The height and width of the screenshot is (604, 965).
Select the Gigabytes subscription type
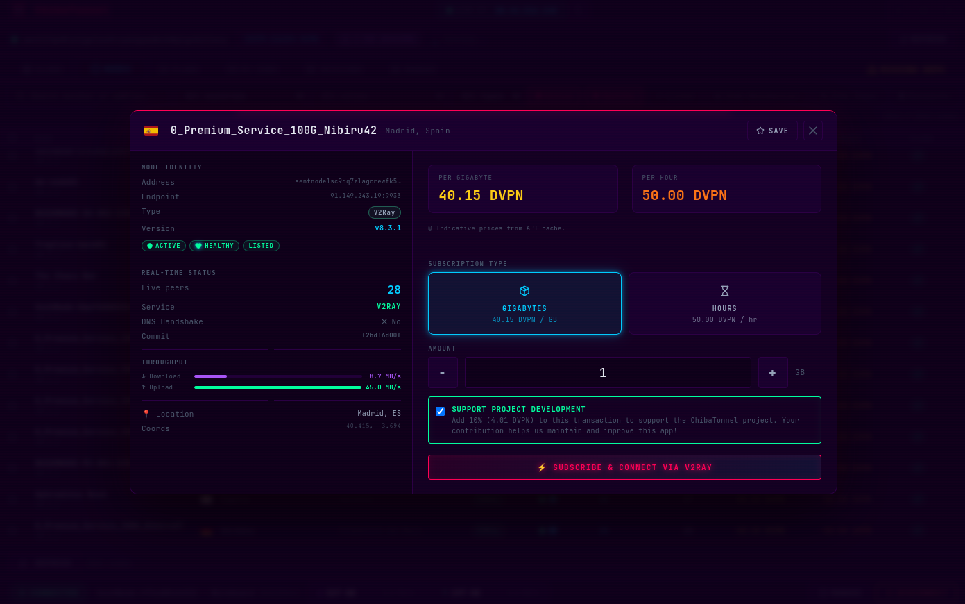(524, 303)
